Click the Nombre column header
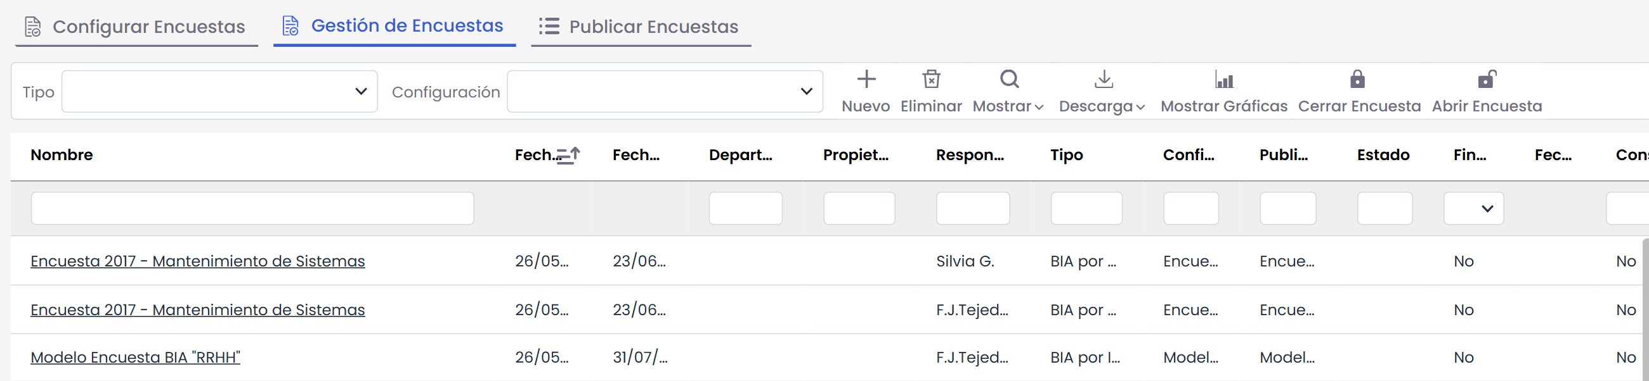Screen dimensions: 1649x381 (62, 154)
